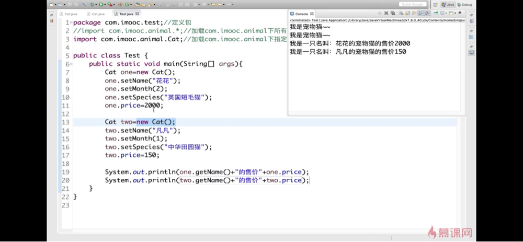Click the Open Type icon
The width and height of the screenshot is (523, 242).
coord(137,5)
